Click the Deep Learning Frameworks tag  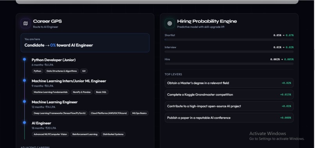[59, 113]
